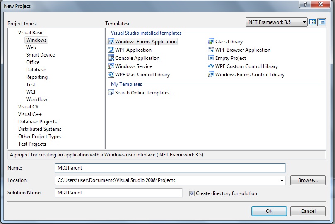Screen dimensions: 335x224
Task: Click the WPF Application template icon
Action: point(111,50)
